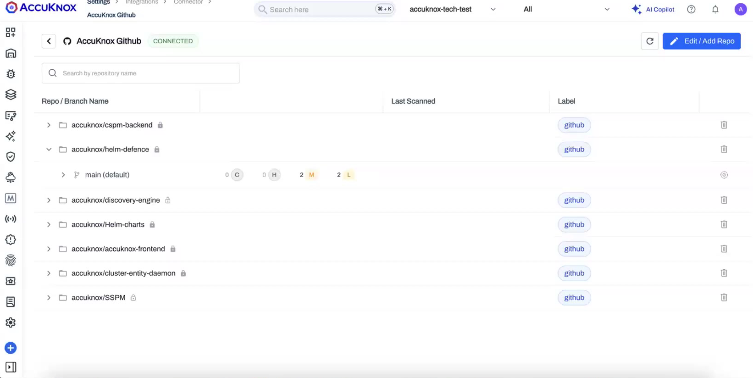Focus the top Search here box
Screen dimensions: 753x378
point(325,9)
